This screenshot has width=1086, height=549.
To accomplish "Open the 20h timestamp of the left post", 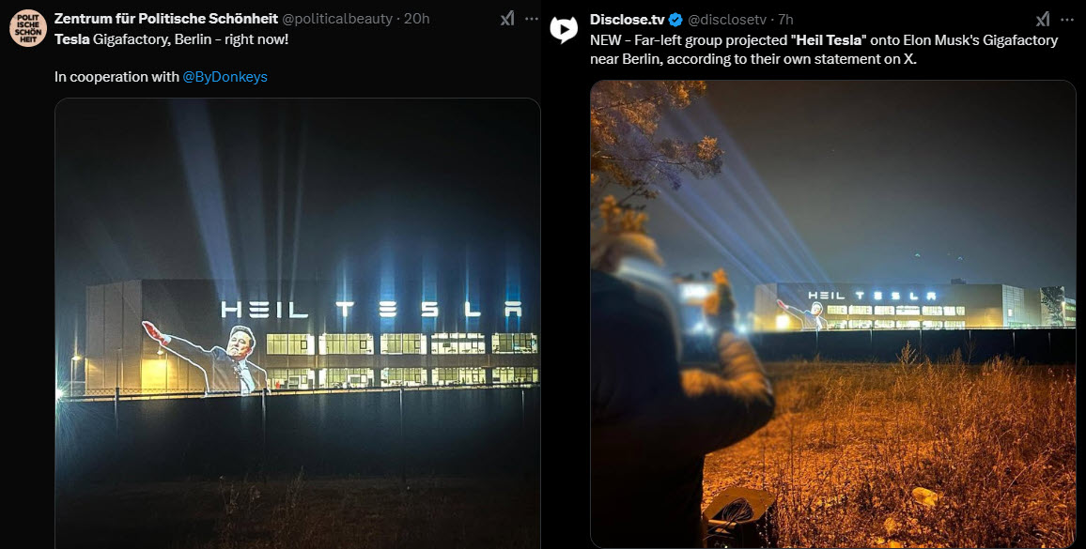I will click(x=417, y=19).
